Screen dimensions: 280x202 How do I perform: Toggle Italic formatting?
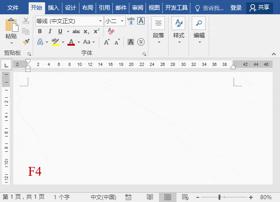50,31
